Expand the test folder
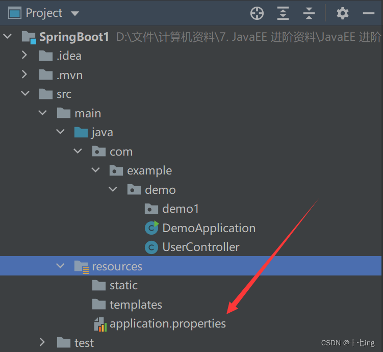 coord(42,342)
